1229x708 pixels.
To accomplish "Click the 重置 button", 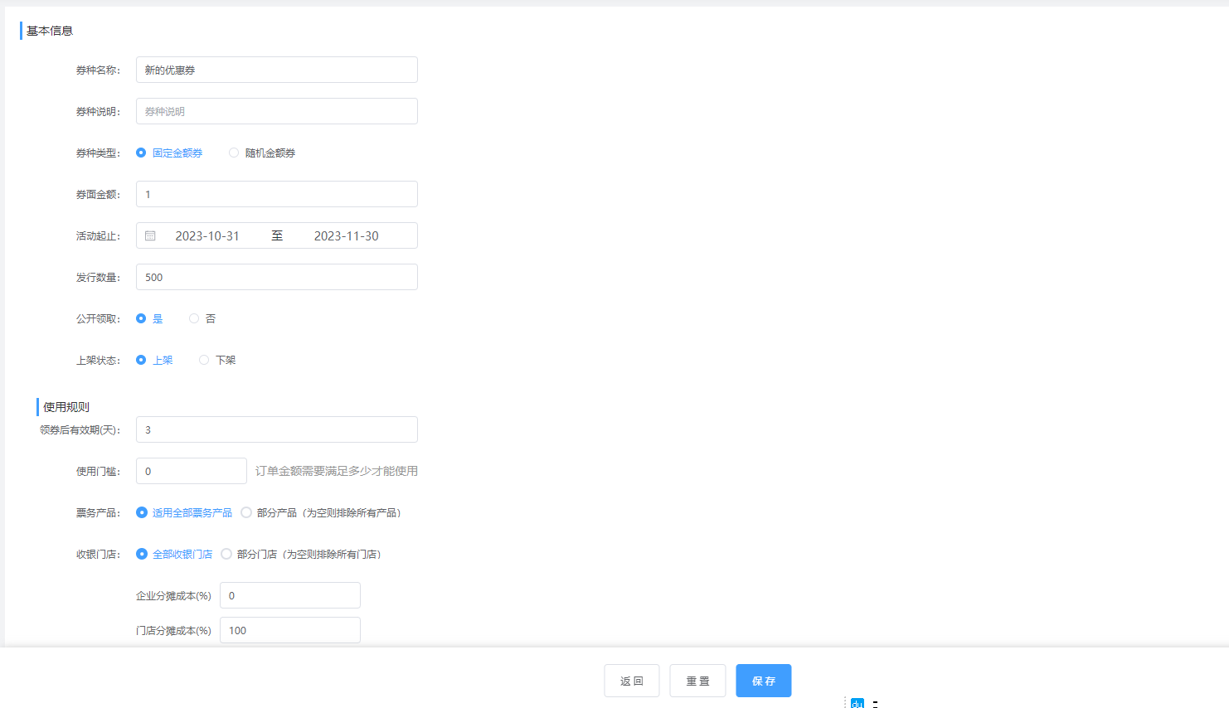I will 697,681.
